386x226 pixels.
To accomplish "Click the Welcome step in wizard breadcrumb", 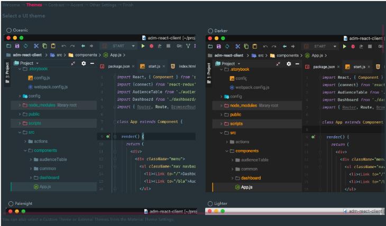I will (x=11, y=5).
